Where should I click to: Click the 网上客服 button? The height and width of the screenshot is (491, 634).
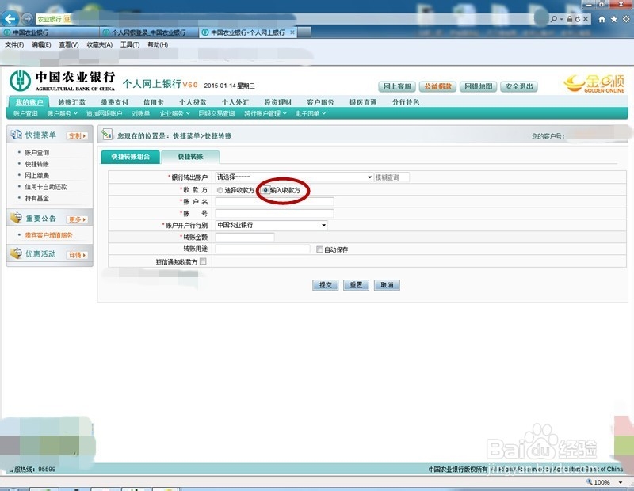[397, 86]
